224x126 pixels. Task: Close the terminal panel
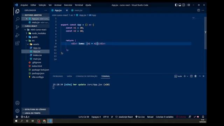[203, 76]
